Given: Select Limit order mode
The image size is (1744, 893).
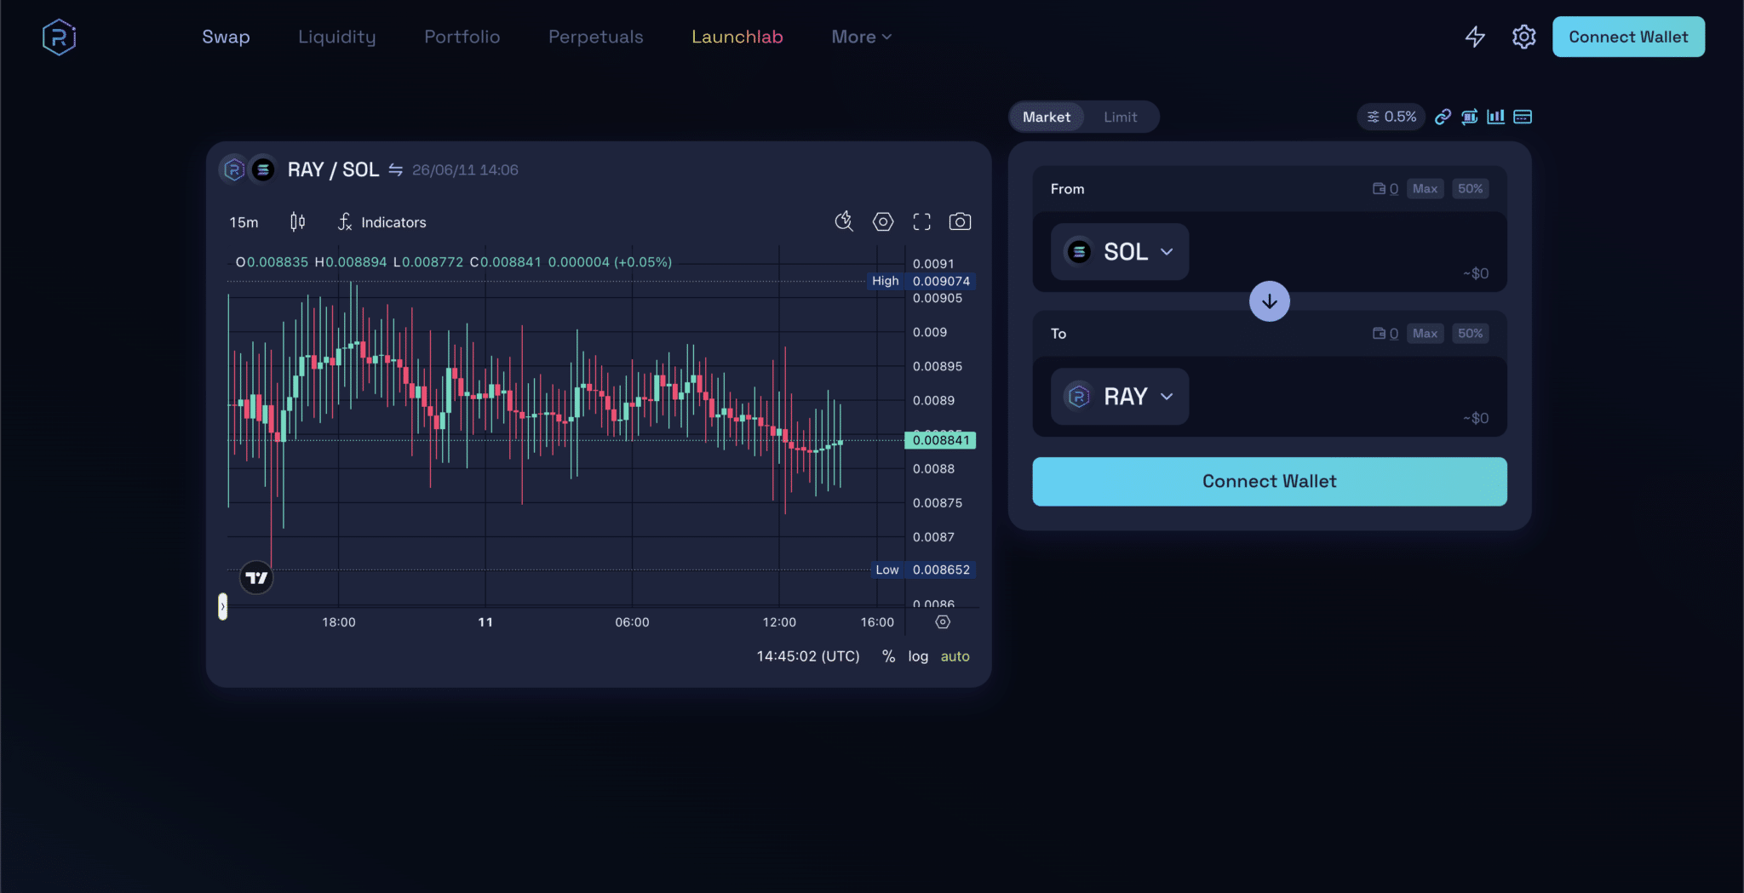Looking at the screenshot, I should (1120, 117).
